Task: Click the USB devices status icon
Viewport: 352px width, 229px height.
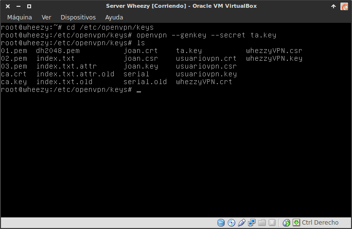Action: tap(242, 223)
